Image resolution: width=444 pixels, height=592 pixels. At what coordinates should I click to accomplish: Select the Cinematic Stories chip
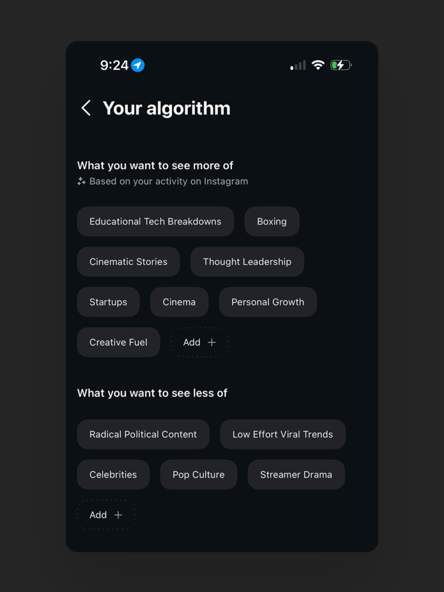coord(128,261)
